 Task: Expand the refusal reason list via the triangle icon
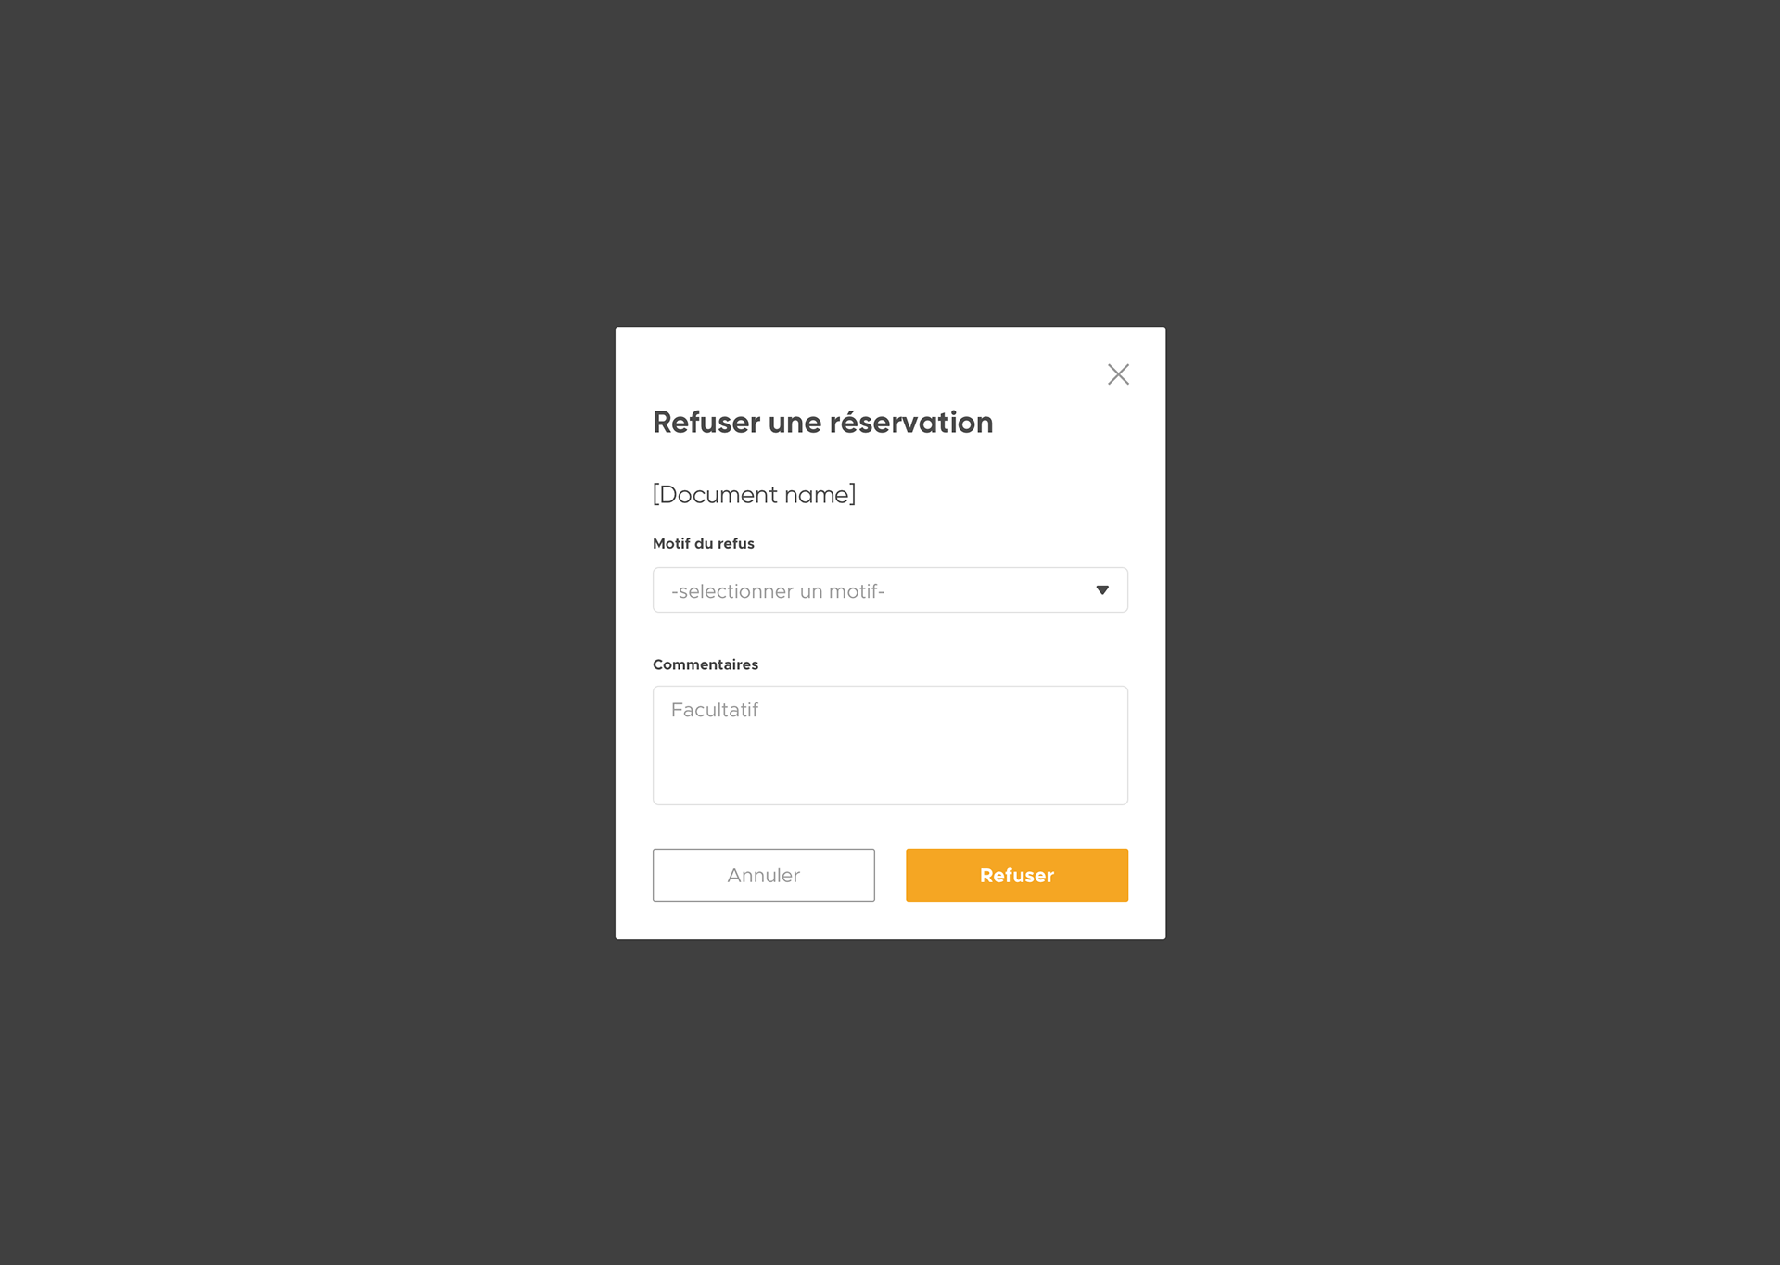[x=1102, y=590]
